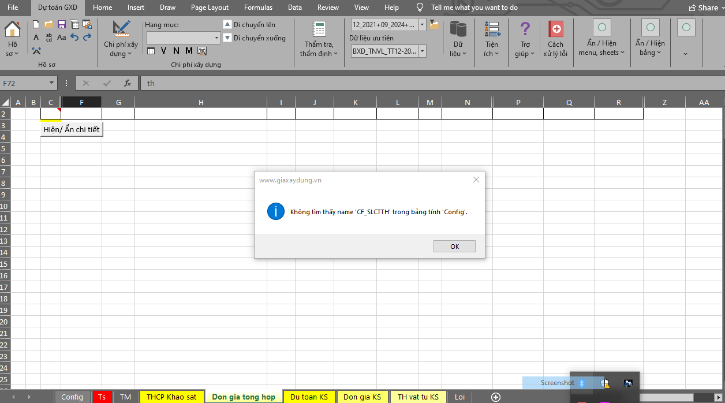725x403 pixels.
Task: Click the Thẩm tra, thẩm định icon
Action: 319,39
